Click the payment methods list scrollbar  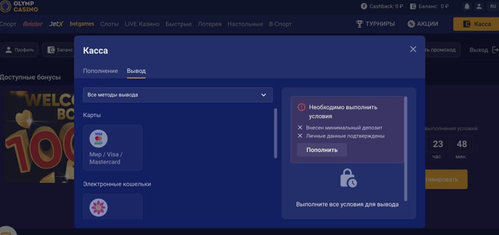[275, 133]
